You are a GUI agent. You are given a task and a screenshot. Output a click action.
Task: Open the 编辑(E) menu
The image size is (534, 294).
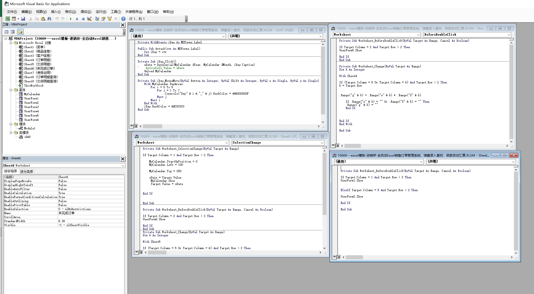pyautogui.click(x=26, y=12)
